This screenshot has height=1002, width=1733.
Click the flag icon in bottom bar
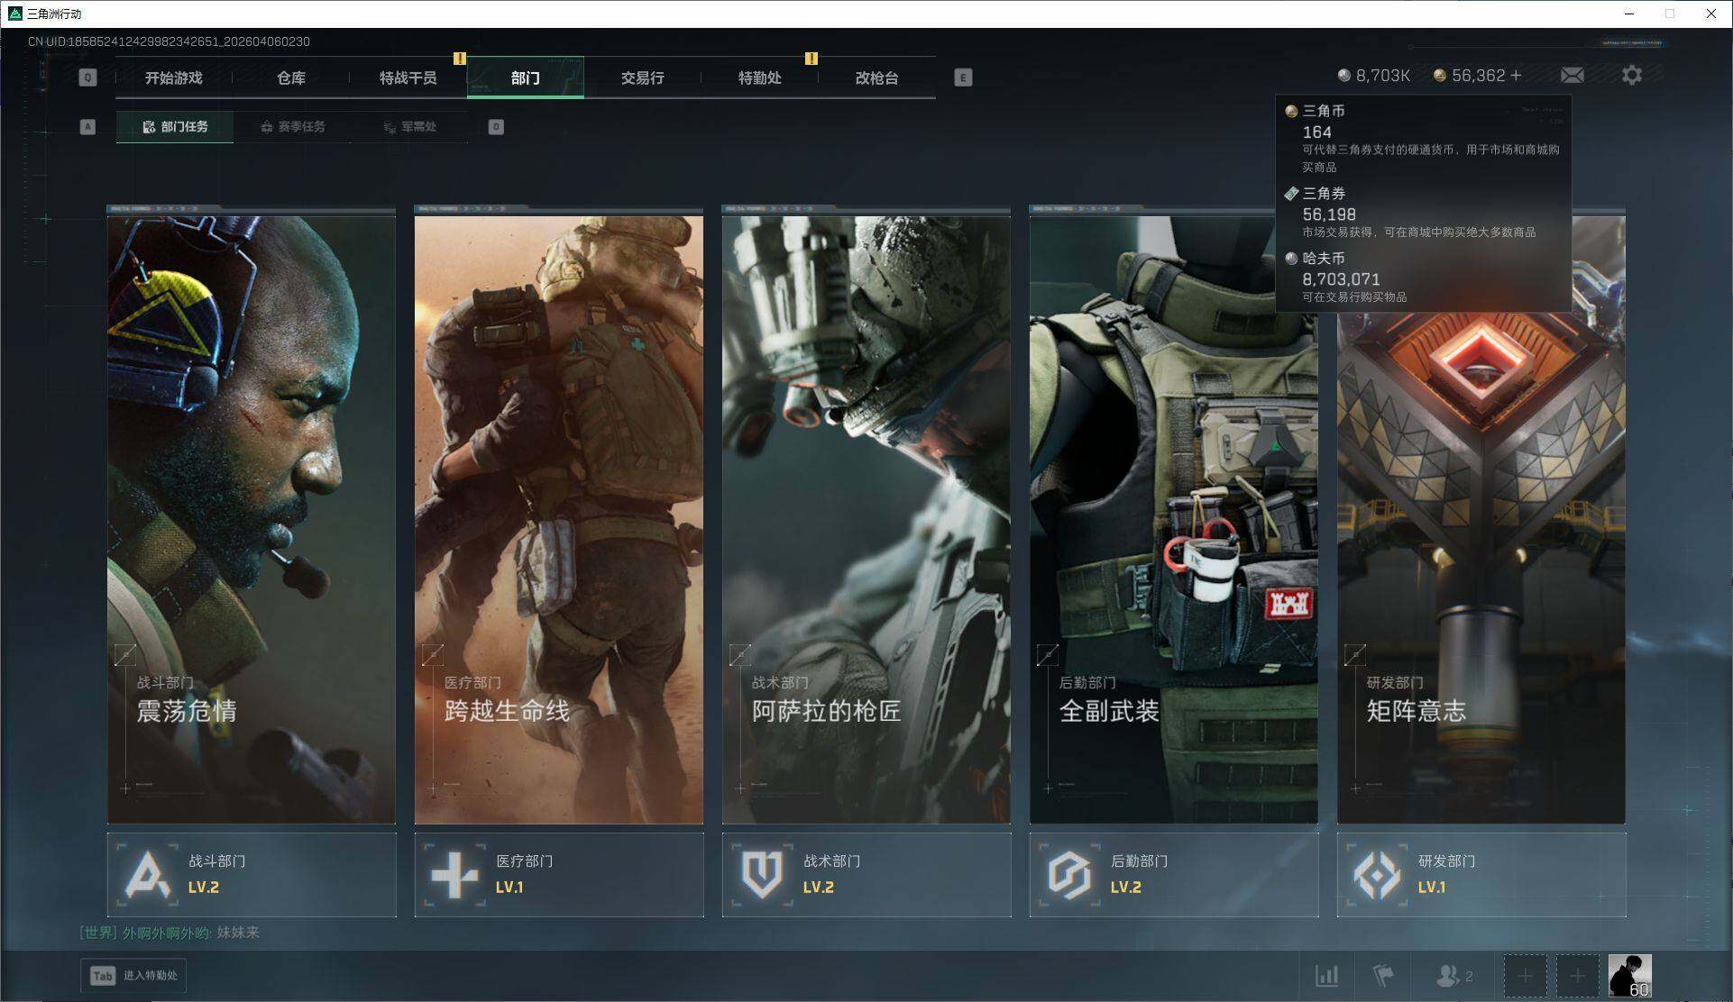[x=1382, y=976]
